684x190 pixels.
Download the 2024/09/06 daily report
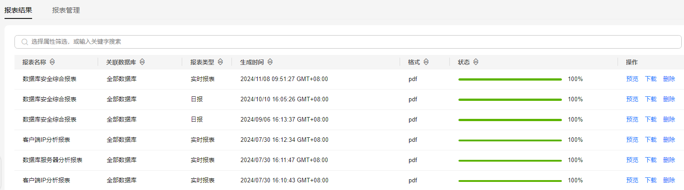point(651,119)
